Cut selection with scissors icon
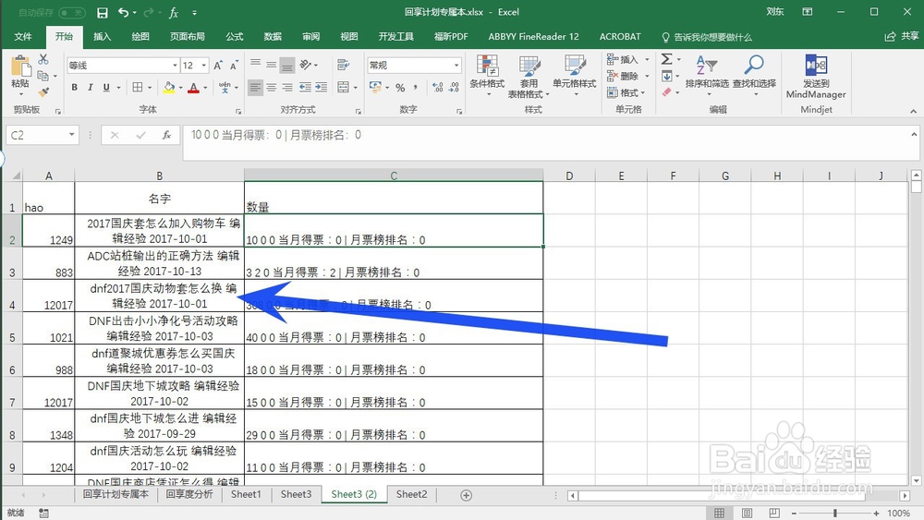The width and height of the screenshot is (924, 520). pyautogui.click(x=43, y=59)
